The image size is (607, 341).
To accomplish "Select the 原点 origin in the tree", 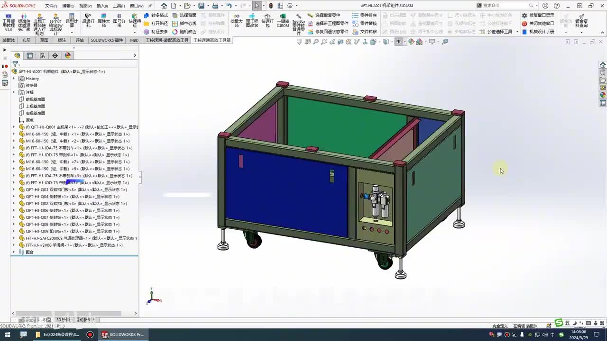I will click(29, 120).
